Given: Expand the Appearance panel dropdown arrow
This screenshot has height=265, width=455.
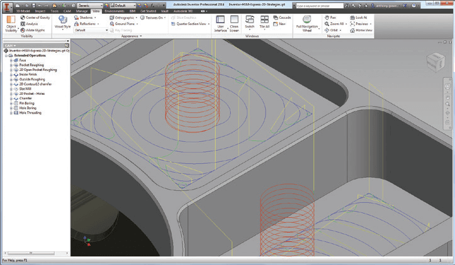Looking at the screenshot, I should pyautogui.click(x=141, y=36).
